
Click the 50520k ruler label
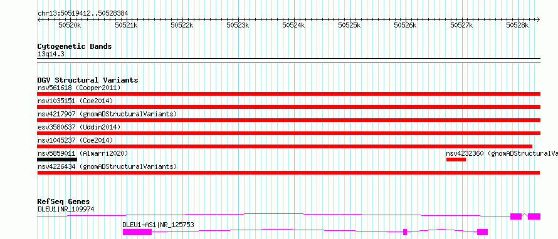70,25
